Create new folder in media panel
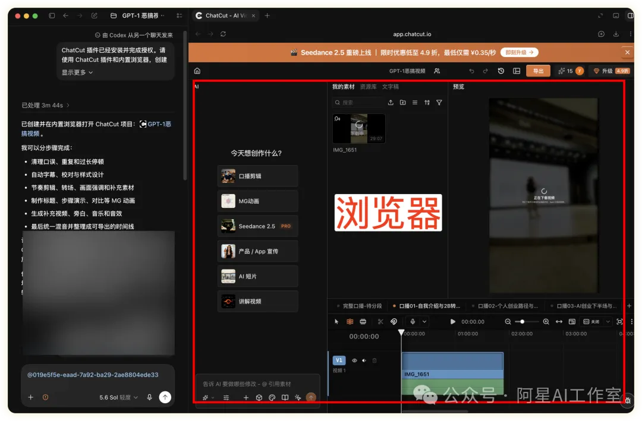Viewport: 642px width, 421px height. tap(403, 103)
